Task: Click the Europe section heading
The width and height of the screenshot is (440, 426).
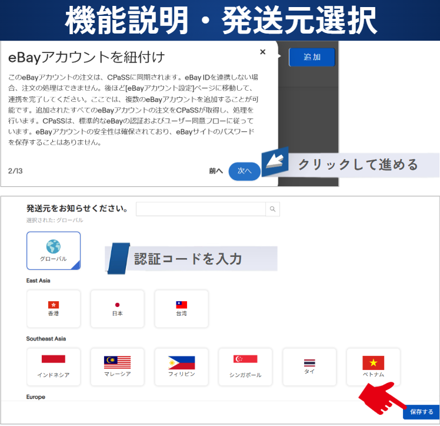Action: (36, 397)
